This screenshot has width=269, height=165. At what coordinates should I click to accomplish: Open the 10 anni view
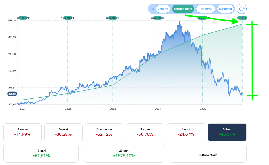41,153
